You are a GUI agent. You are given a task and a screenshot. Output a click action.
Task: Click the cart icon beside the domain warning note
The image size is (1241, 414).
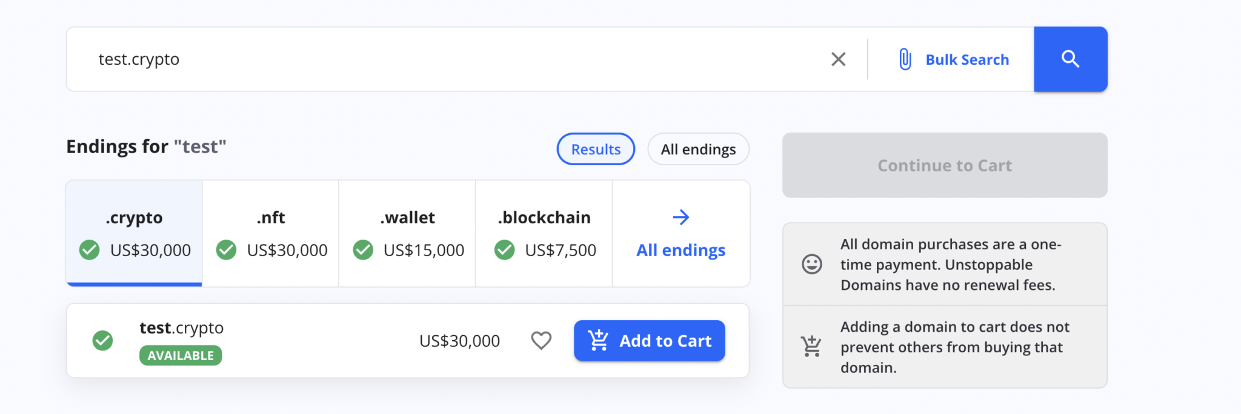(811, 346)
